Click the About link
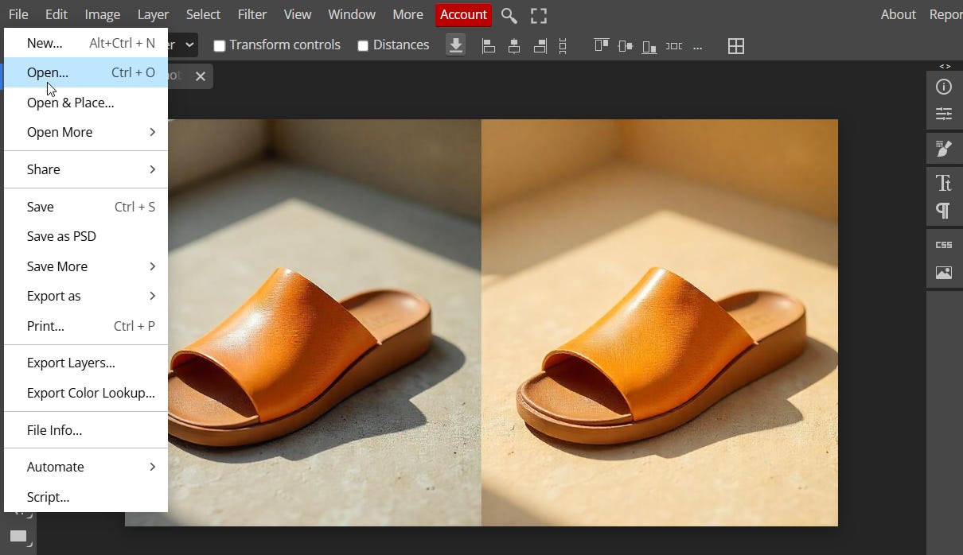Screen dimensions: 963x555 (x=898, y=14)
